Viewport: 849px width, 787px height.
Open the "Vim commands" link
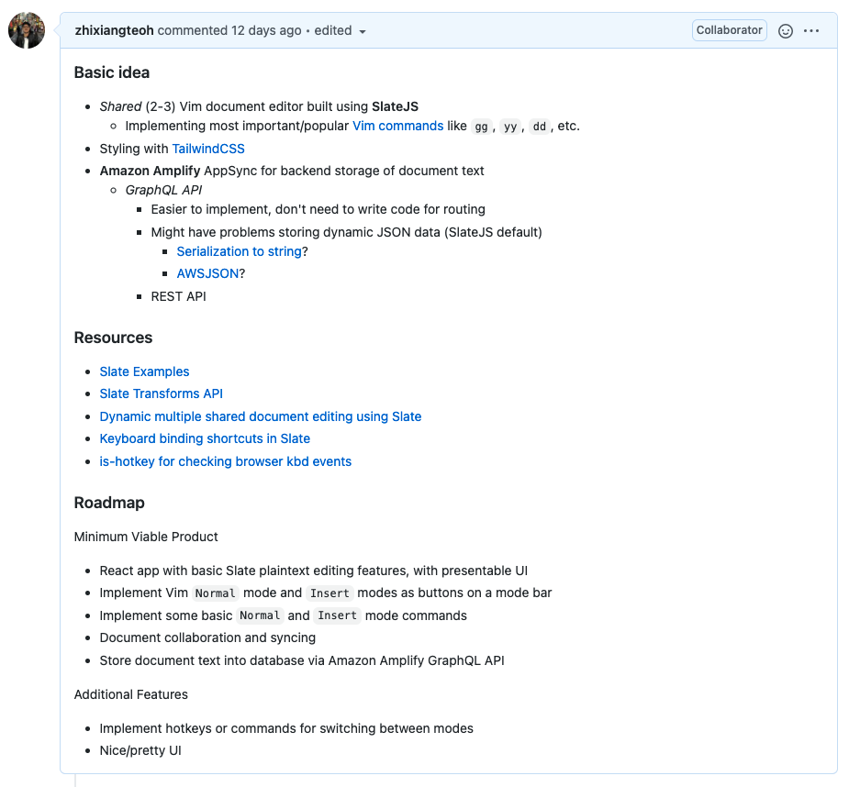(x=398, y=126)
